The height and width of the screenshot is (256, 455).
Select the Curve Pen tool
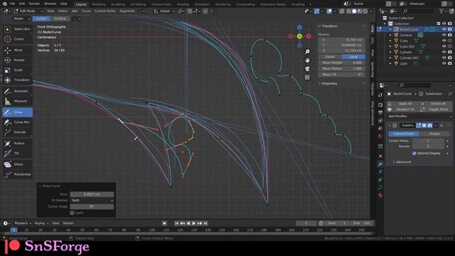17,122
